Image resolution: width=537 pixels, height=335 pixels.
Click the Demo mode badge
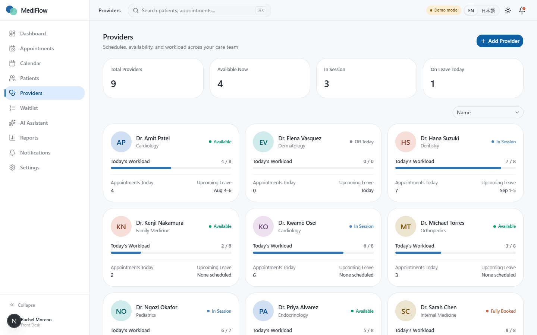[x=444, y=10]
